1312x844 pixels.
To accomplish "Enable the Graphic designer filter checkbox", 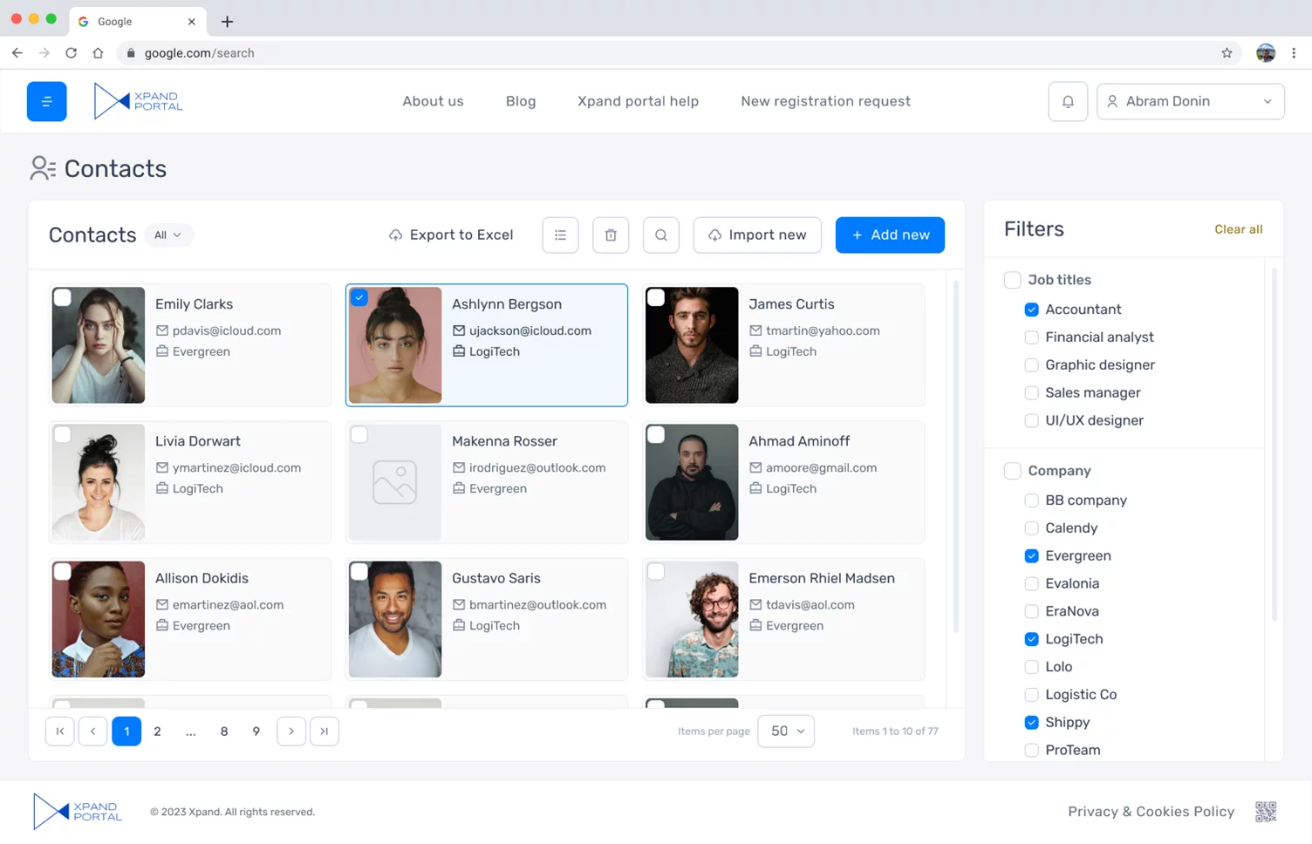I will pyautogui.click(x=1031, y=365).
